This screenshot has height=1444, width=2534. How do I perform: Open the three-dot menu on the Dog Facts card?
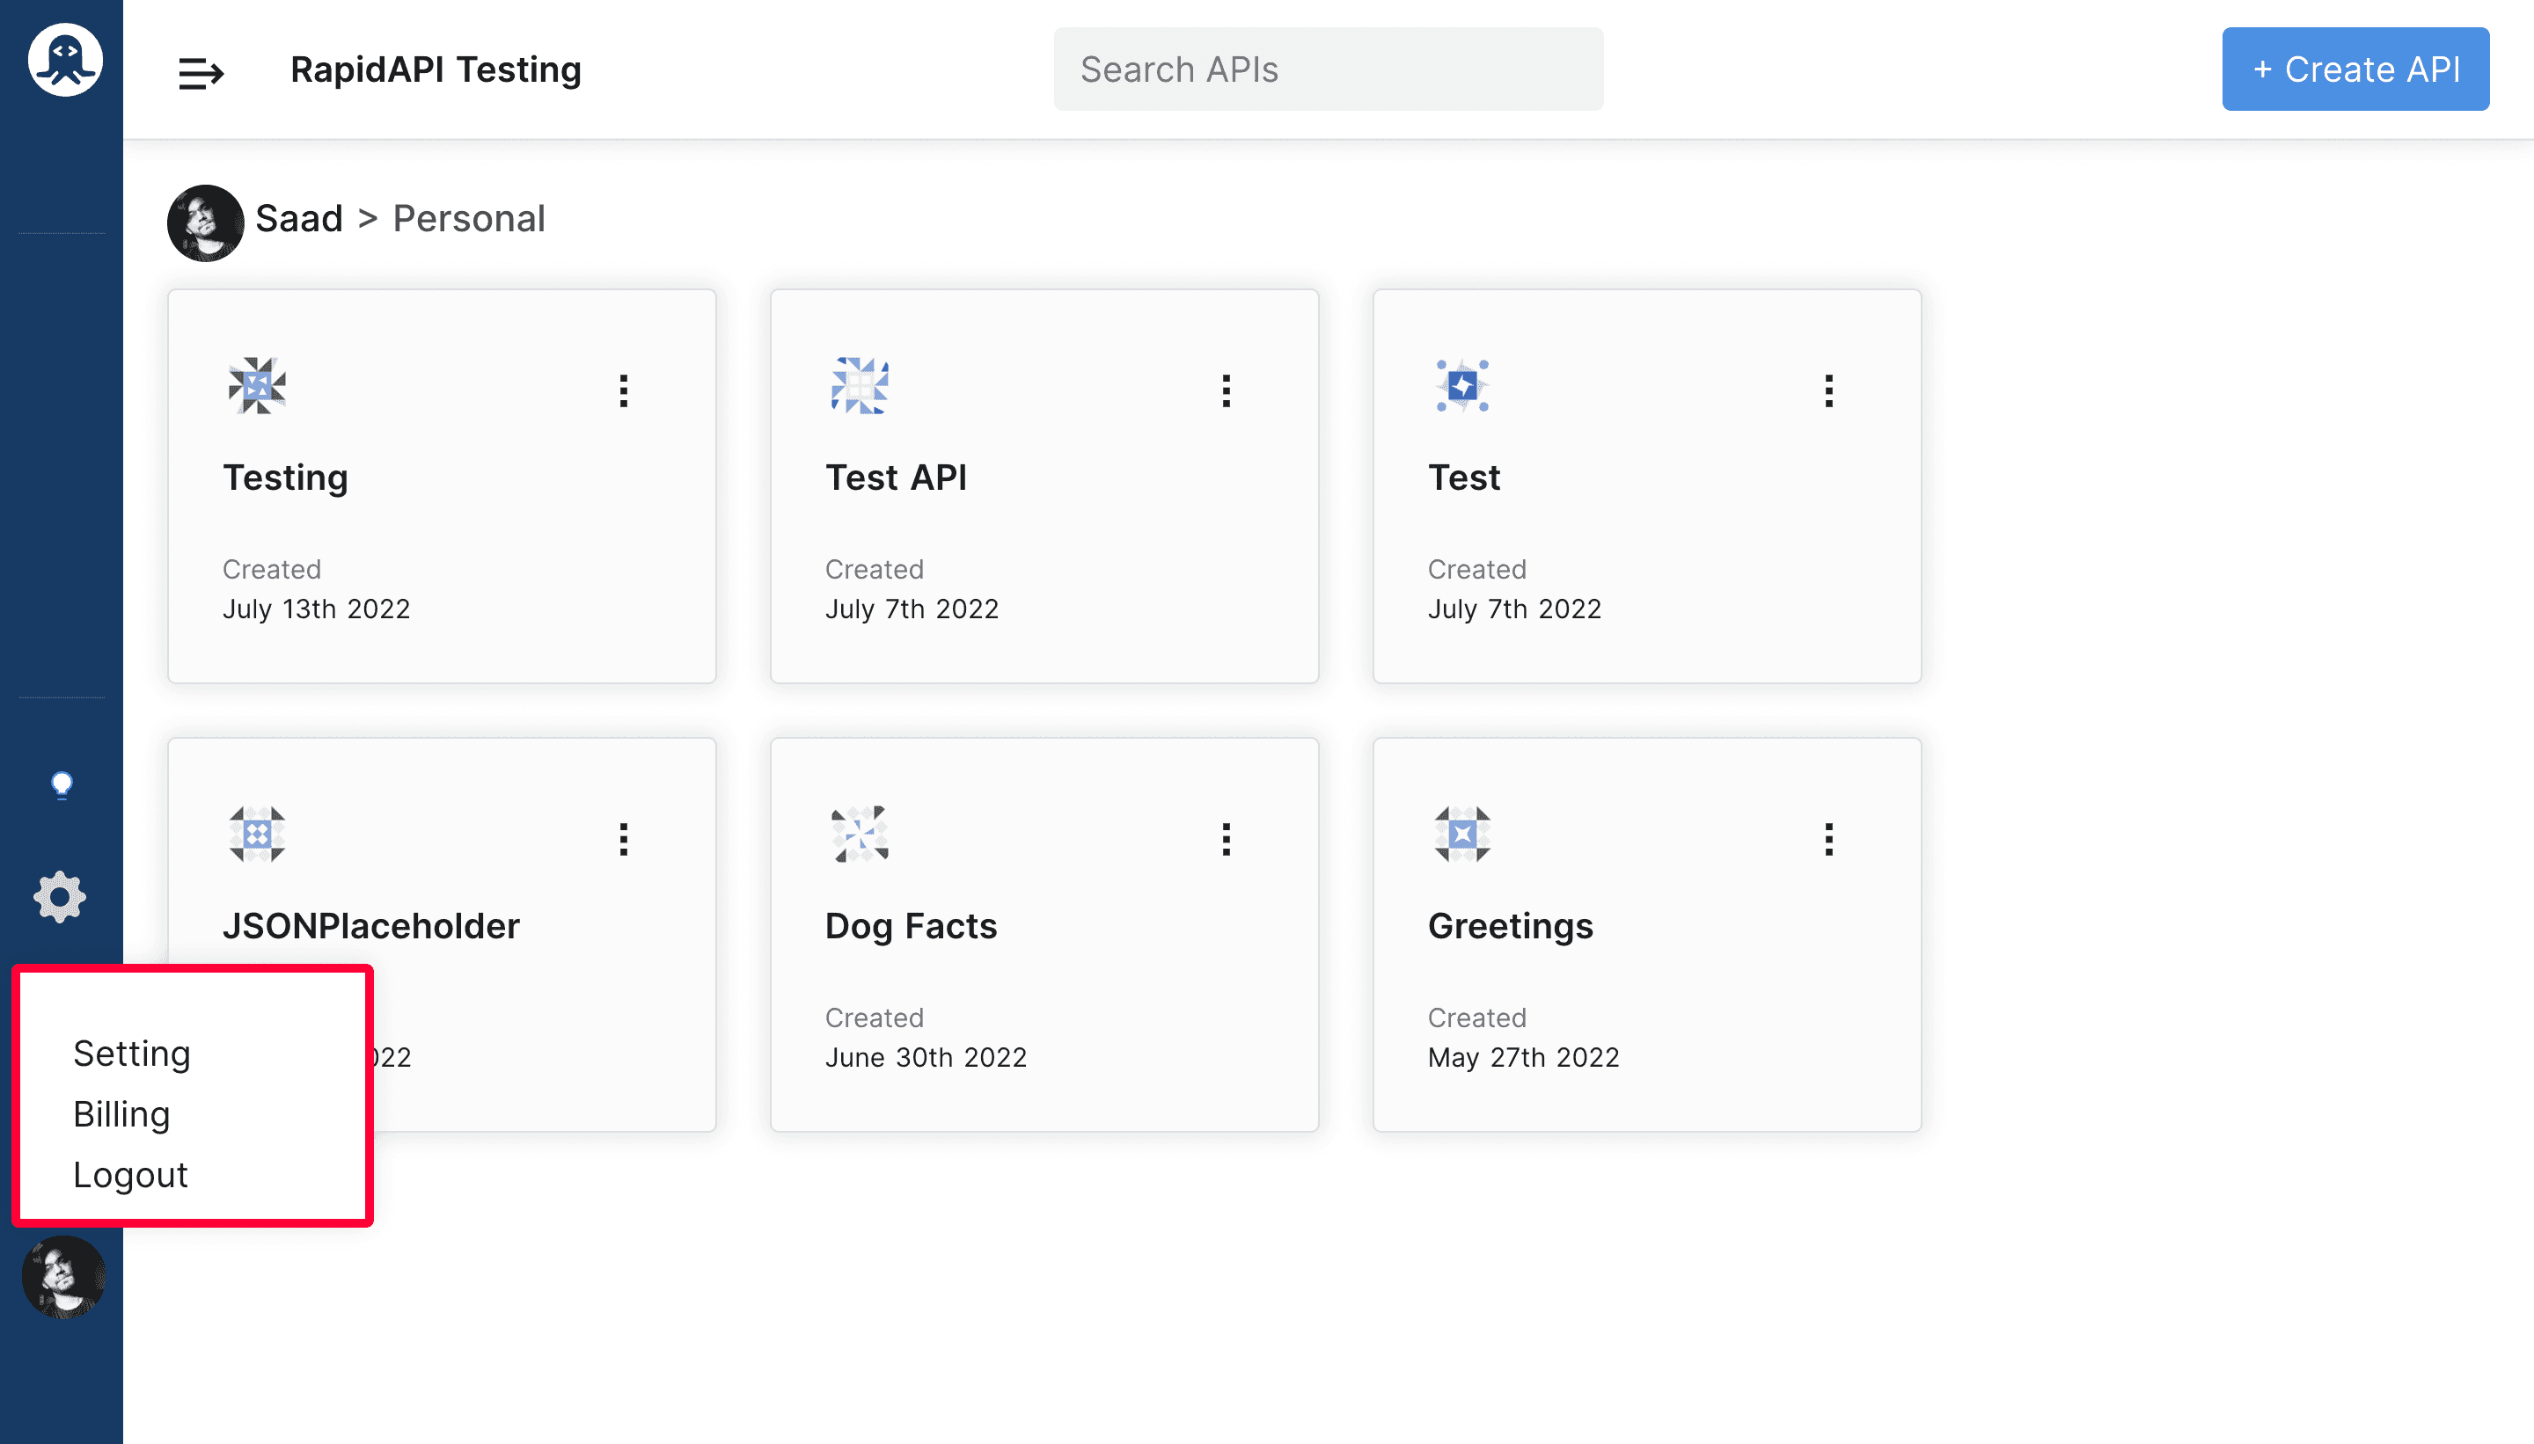click(1227, 839)
